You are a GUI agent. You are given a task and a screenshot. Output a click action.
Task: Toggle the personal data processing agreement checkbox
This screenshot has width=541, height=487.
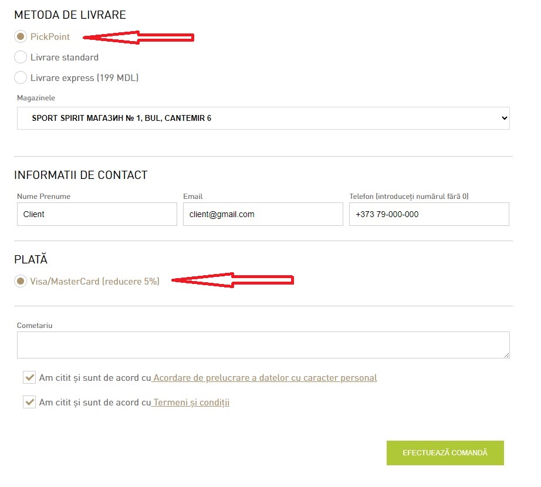point(29,377)
